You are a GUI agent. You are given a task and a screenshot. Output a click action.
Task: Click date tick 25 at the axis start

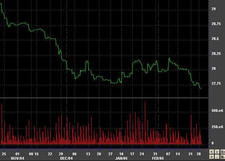coord(4,154)
